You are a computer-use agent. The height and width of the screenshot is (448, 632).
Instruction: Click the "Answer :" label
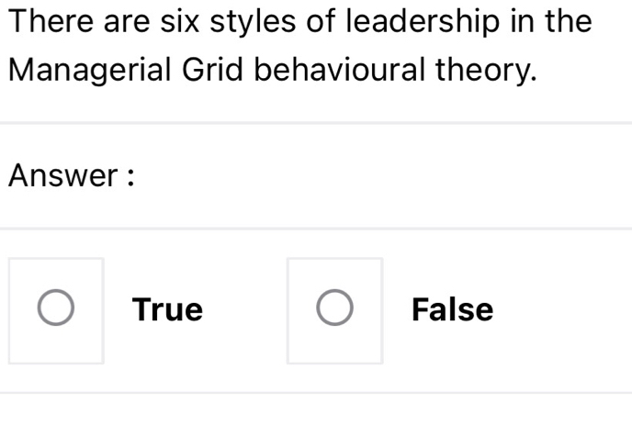tap(72, 175)
